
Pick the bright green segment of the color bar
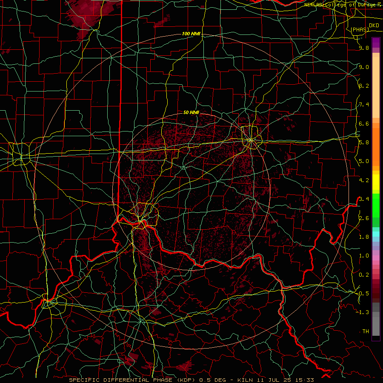(x=376, y=206)
